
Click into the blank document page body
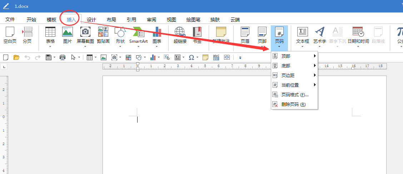point(244,144)
